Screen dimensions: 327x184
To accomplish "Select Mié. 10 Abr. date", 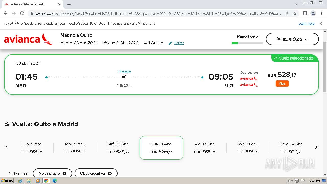I will [118, 148].
